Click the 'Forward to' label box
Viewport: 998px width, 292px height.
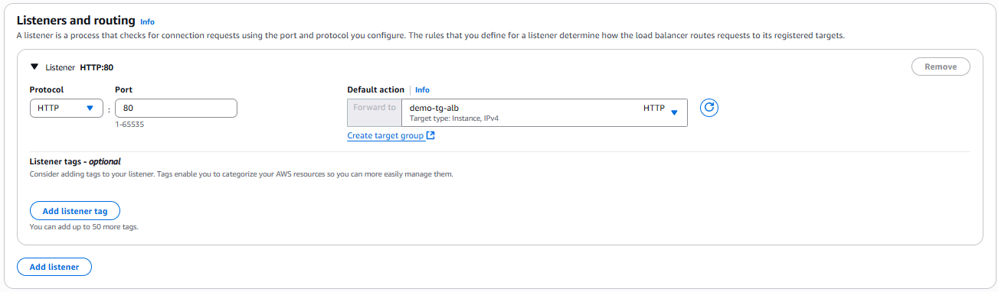pyautogui.click(x=375, y=112)
